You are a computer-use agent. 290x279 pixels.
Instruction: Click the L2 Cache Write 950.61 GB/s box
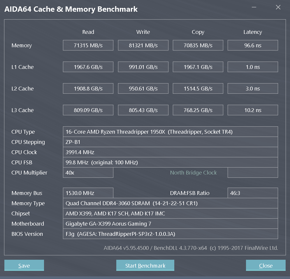click(x=143, y=88)
